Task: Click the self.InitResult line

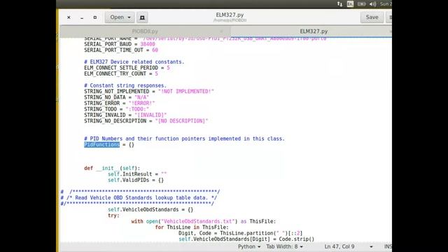Action: pos(137,174)
